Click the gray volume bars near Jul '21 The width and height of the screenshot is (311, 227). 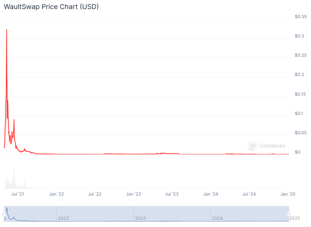[14, 179]
